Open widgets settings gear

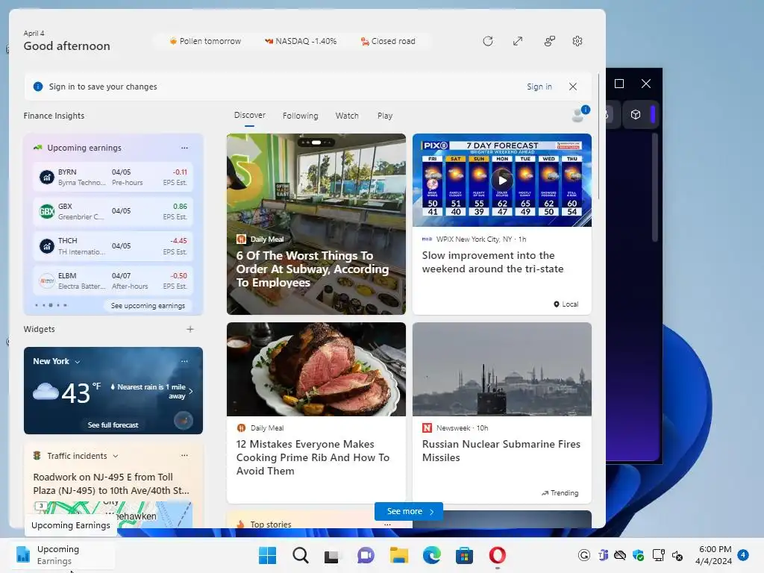(x=577, y=42)
